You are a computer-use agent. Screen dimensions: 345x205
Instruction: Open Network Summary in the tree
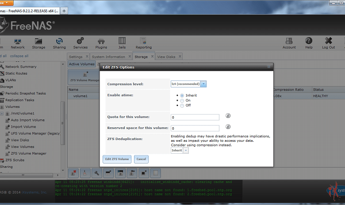click(x=21, y=67)
